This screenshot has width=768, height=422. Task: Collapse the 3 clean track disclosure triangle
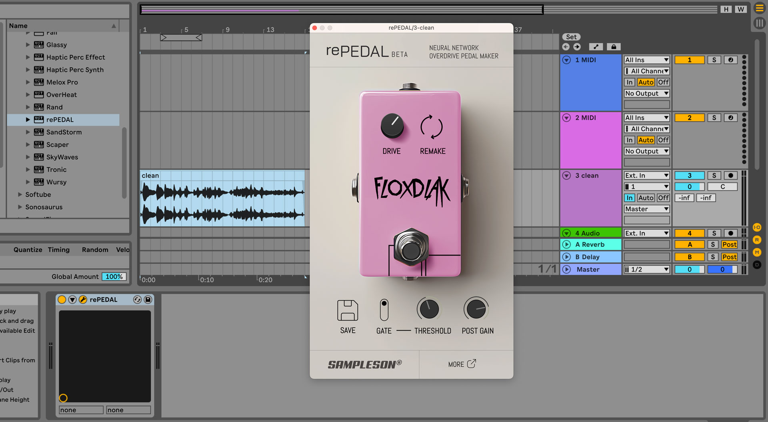566,175
